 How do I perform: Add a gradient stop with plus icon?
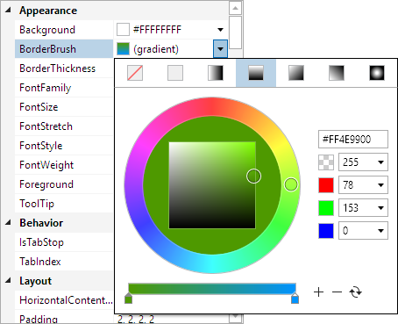[x=318, y=292]
